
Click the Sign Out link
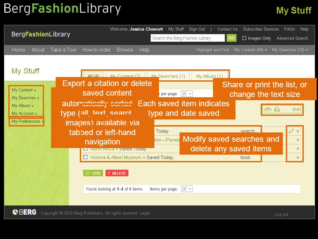[197, 29]
